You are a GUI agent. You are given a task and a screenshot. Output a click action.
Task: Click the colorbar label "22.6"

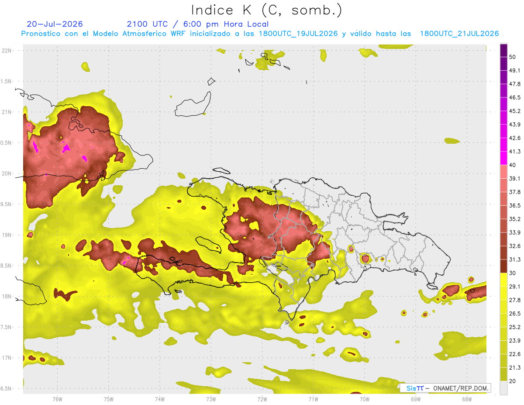[x=515, y=354]
